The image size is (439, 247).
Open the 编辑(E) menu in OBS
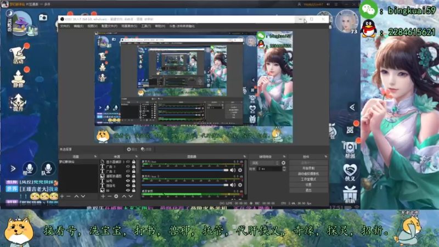78,26
